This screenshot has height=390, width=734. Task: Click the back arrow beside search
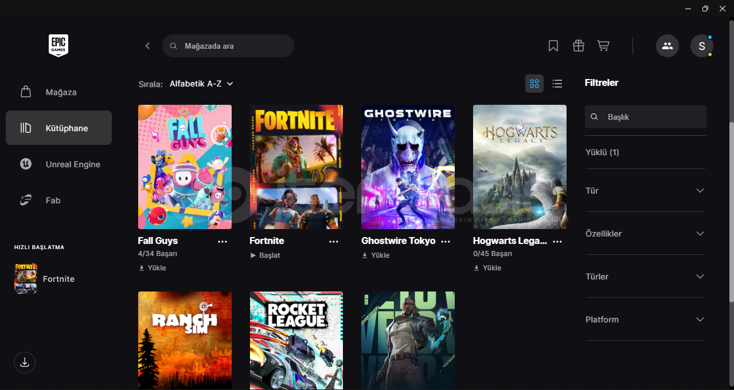point(147,46)
